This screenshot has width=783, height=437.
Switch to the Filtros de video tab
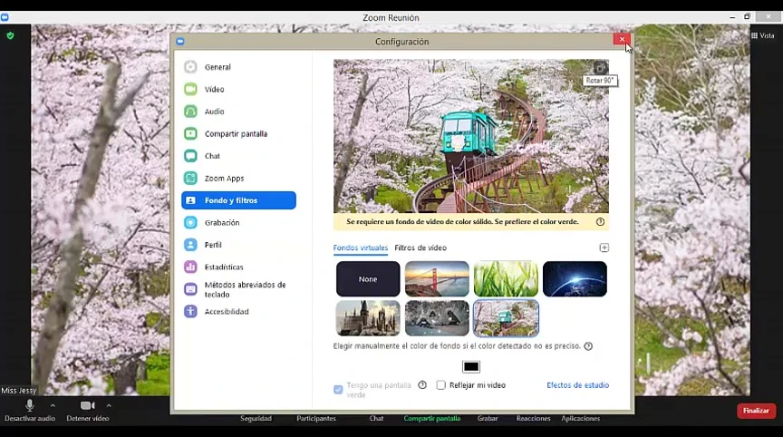pyautogui.click(x=420, y=248)
